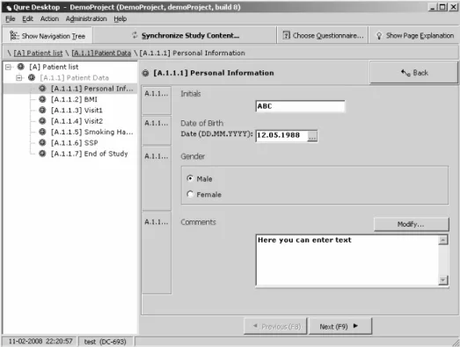
Task: Open the Action menu
Action: [49, 18]
